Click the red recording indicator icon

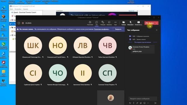[x=23, y=23]
